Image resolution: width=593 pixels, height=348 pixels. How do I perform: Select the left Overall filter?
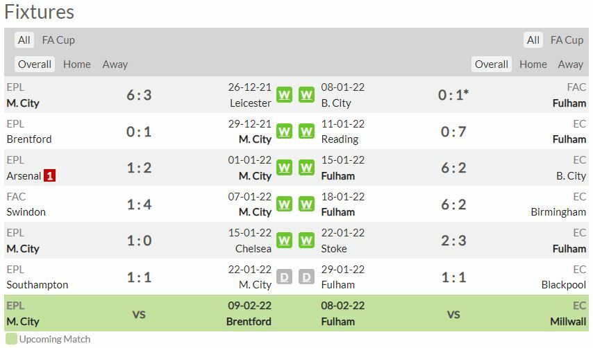click(35, 64)
